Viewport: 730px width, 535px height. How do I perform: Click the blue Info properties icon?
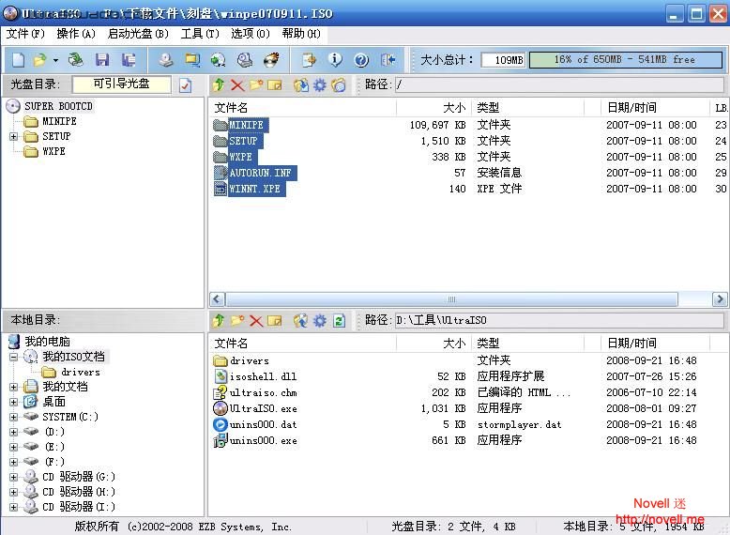335,59
